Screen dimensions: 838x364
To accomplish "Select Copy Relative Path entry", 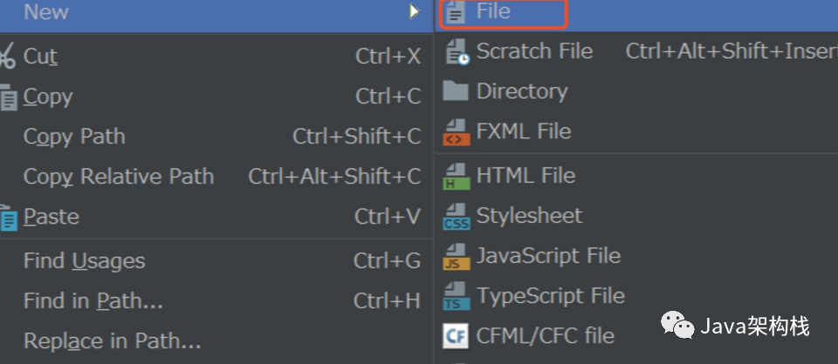I will tap(118, 177).
